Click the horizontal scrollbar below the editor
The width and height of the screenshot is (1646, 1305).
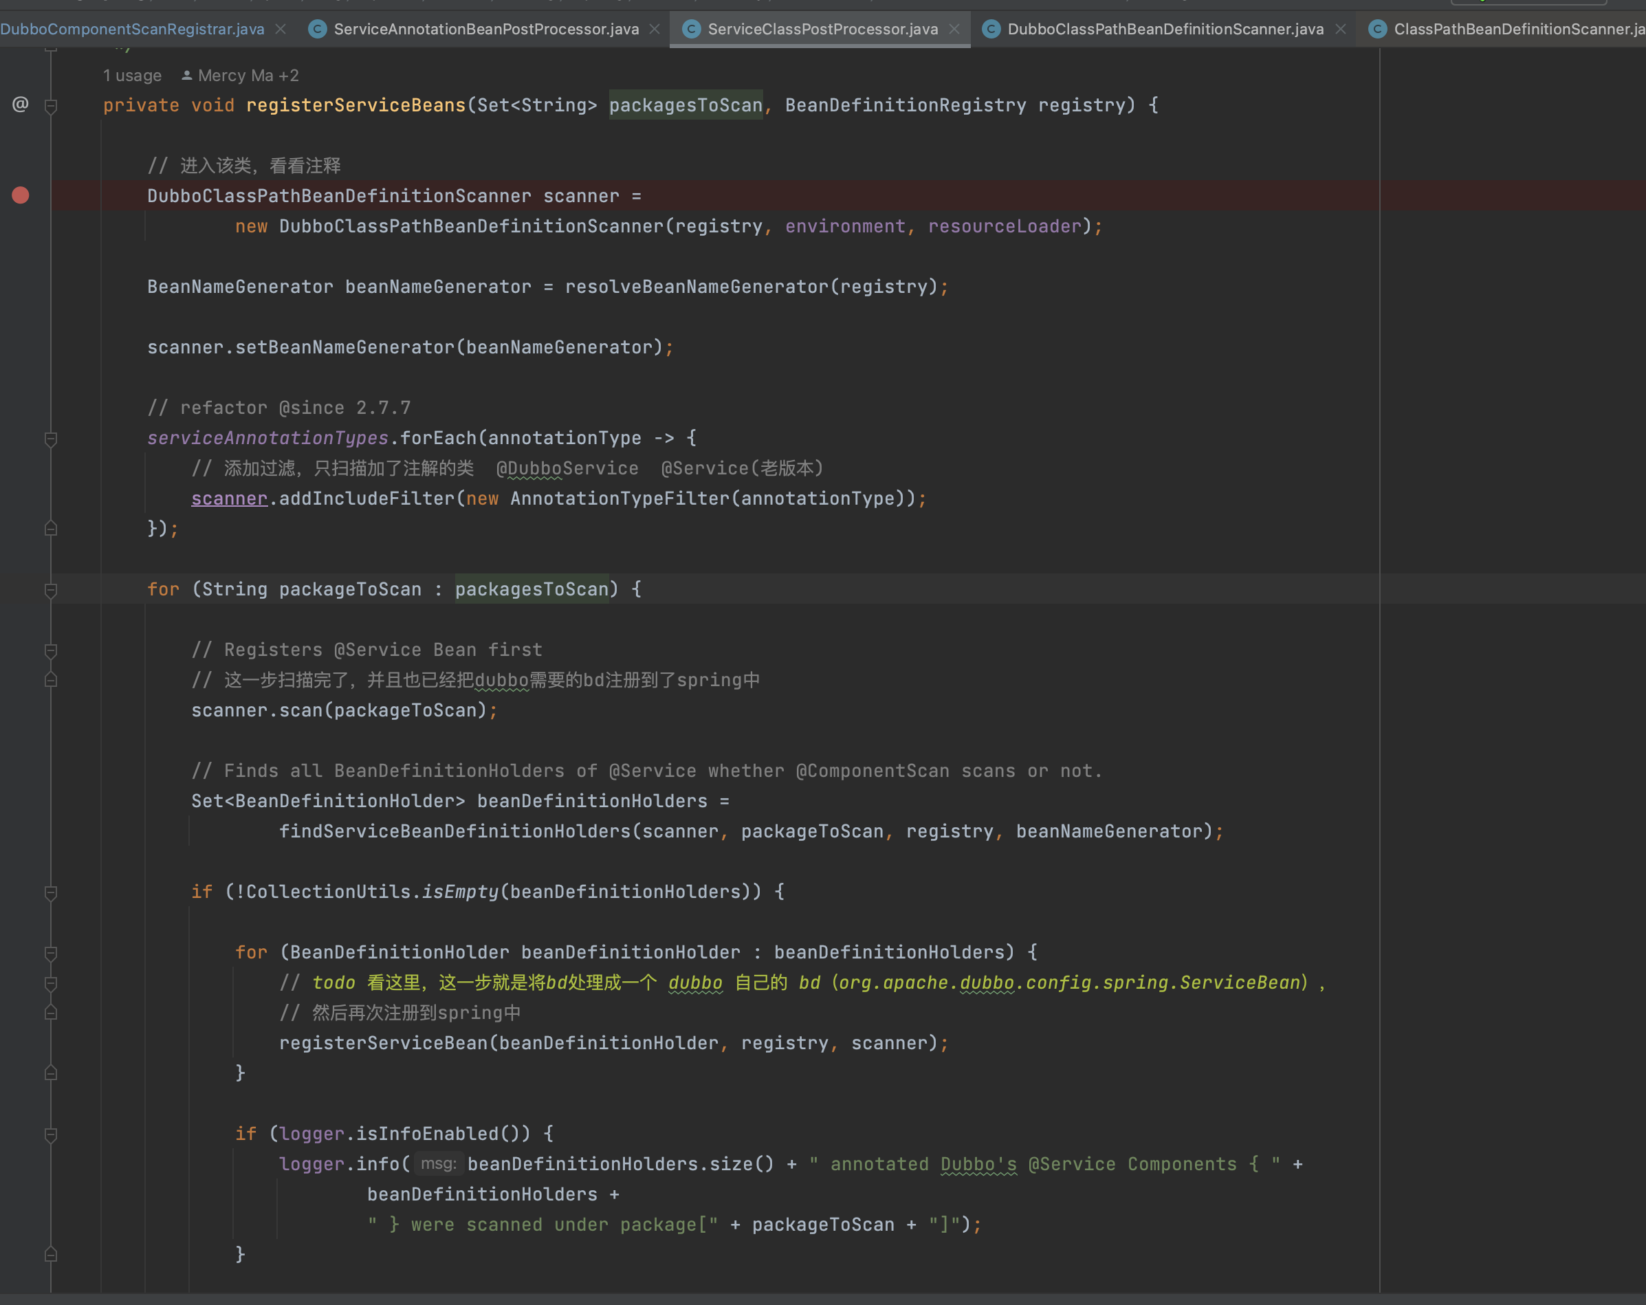point(823,1299)
